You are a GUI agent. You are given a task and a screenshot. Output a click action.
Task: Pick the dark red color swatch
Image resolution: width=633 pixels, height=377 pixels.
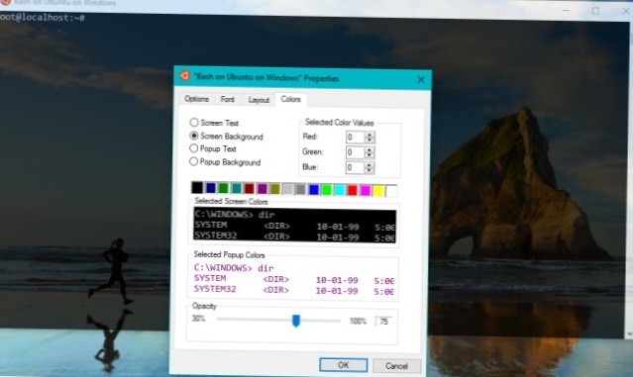coord(250,189)
